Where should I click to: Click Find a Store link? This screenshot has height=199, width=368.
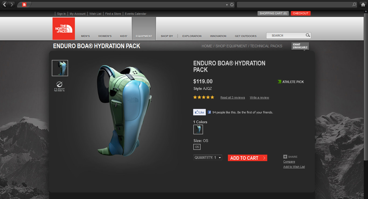pos(113,14)
